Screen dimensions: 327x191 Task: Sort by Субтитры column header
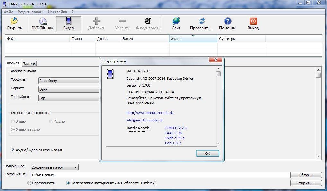(242, 39)
